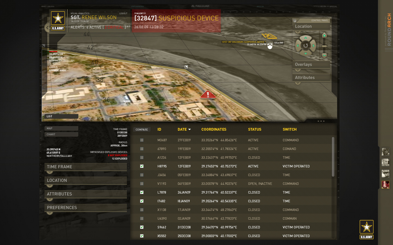Check the box for row J3456
This screenshot has width=393, height=245.
(x=142, y=175)
